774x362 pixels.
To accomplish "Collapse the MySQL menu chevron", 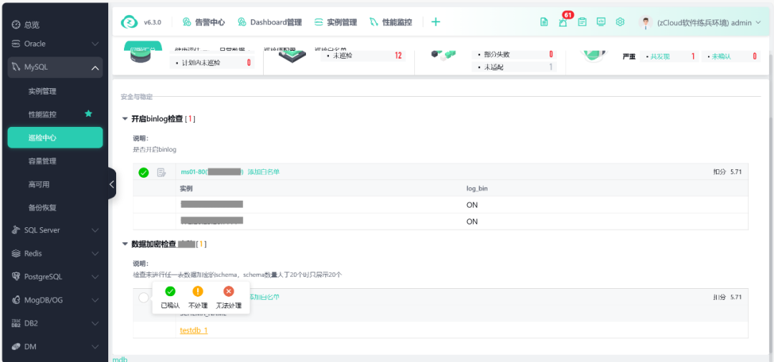I will coord(96,67).
